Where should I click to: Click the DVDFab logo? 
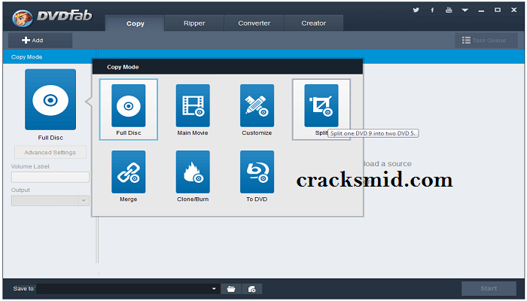click(52, 17)
